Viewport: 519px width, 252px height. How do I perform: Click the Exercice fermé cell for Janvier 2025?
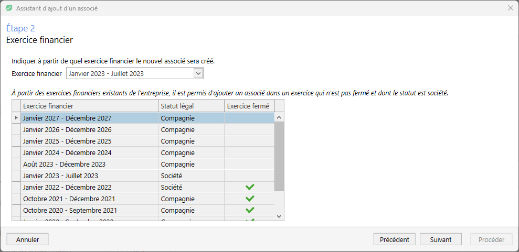[249, 141]
